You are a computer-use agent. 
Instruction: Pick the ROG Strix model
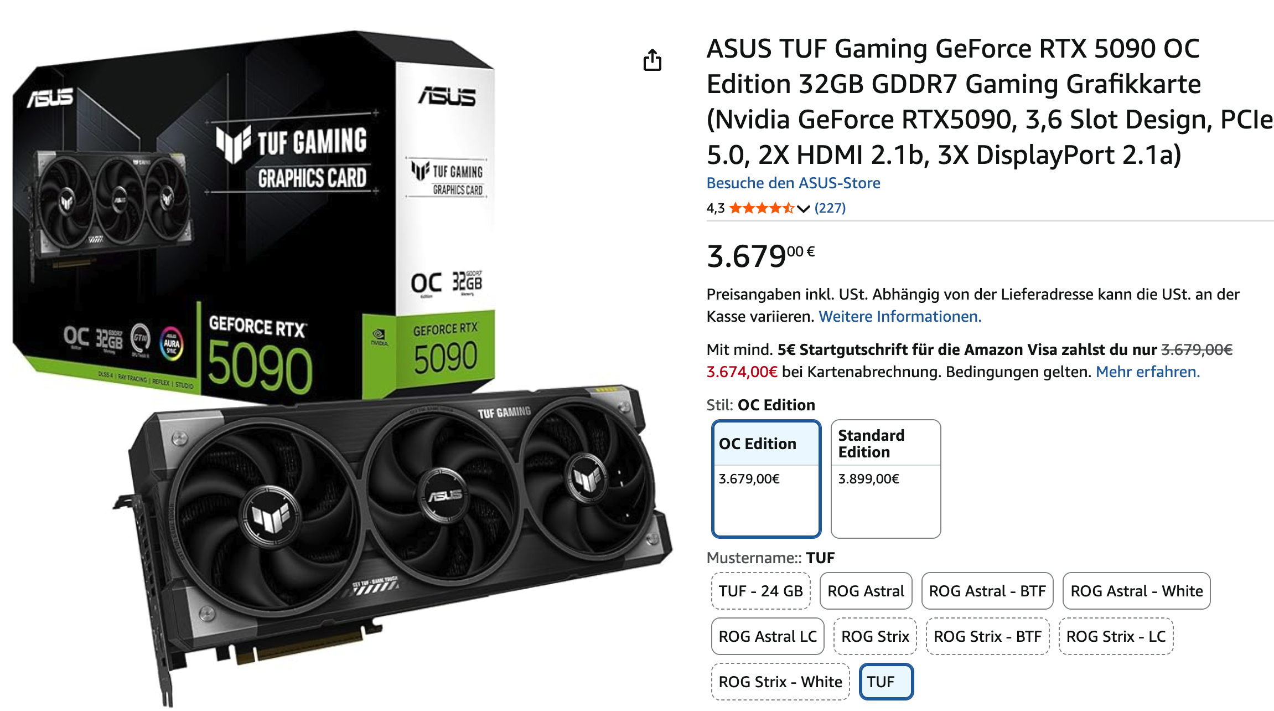pos(875,636)
